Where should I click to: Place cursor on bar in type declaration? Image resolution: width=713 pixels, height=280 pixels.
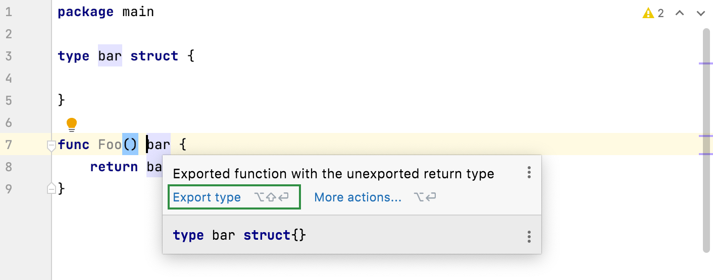110,56
